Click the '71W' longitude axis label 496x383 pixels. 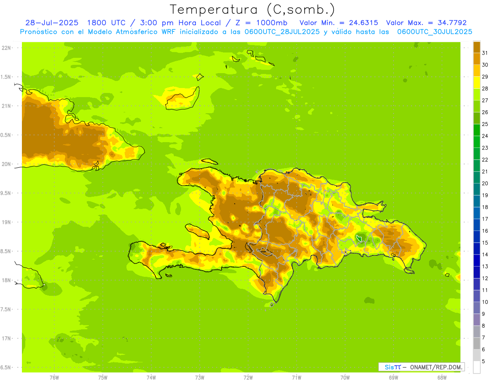point(296,378)
